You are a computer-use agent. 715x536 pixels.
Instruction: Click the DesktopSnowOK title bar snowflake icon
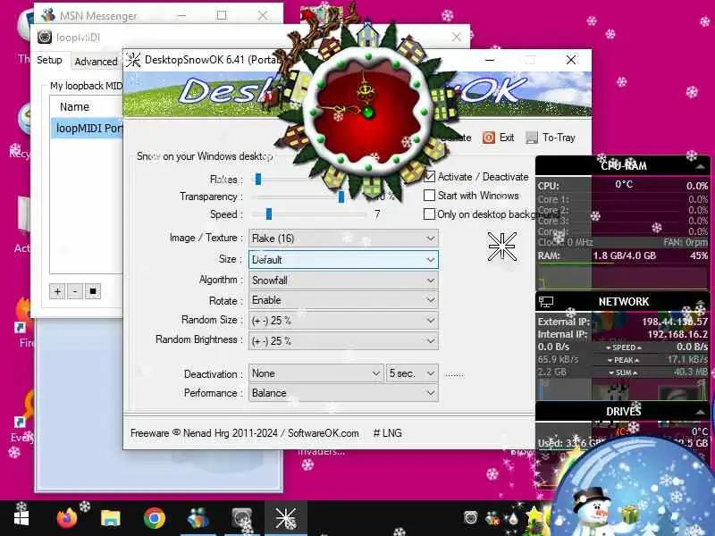coord(133,60)
